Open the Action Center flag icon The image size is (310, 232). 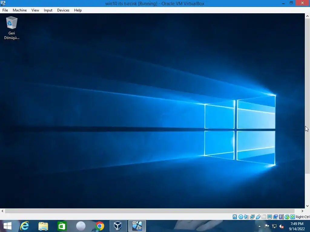pyautogui.click(x=267, y=226)
